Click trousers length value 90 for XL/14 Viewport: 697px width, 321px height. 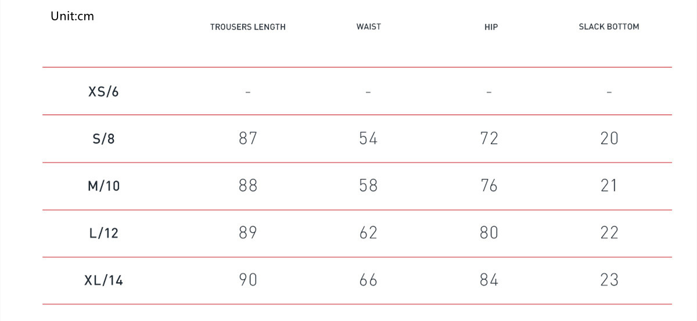tap(248, 280)
